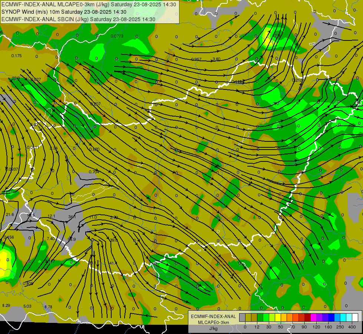Select the yellow swatch in the legend colorbar

click(x=278, y=318)
